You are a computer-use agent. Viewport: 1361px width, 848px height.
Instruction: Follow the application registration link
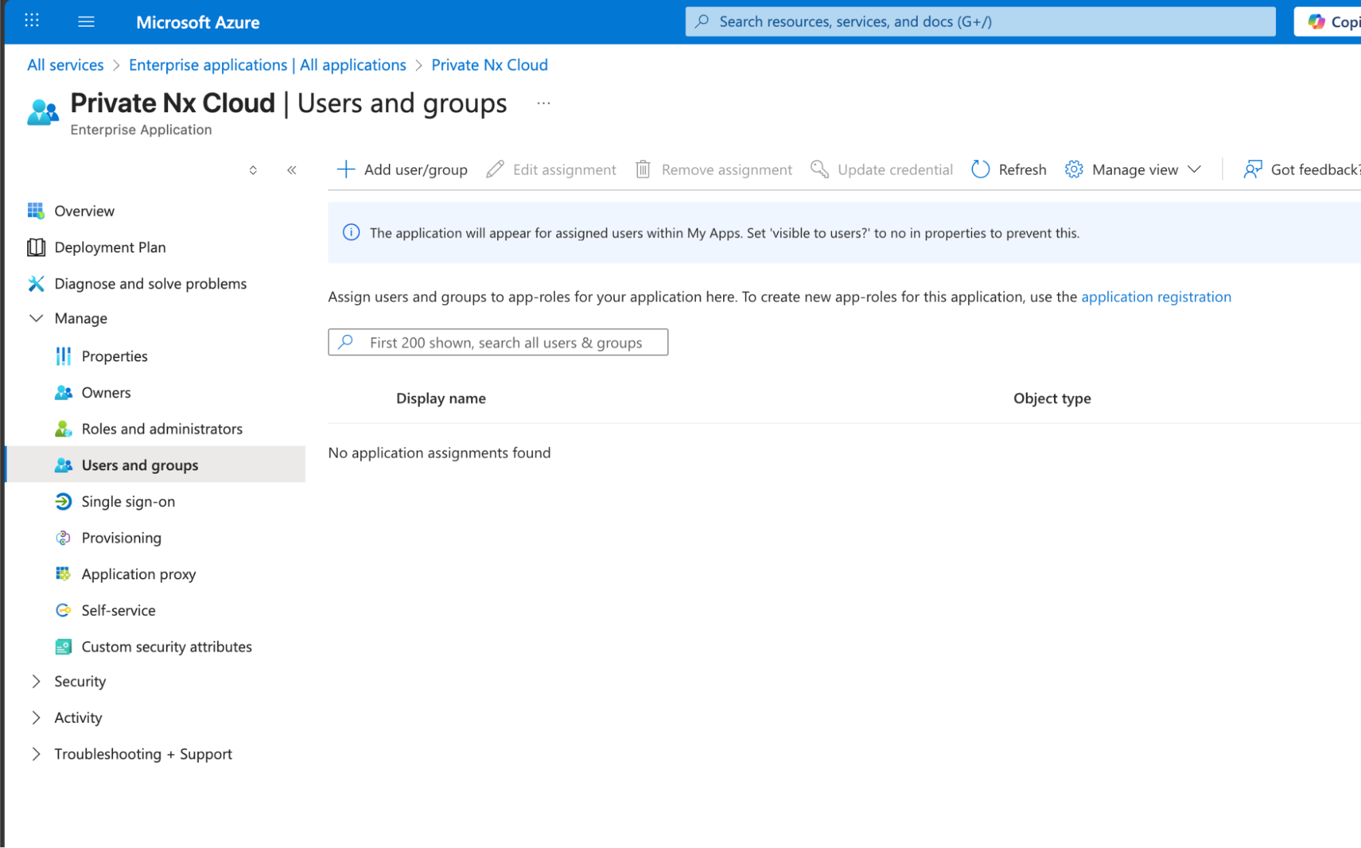(1156, 297)
